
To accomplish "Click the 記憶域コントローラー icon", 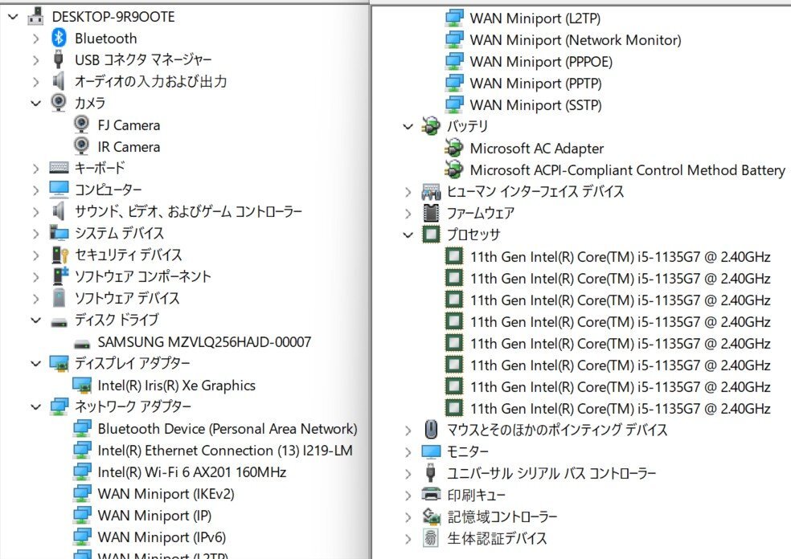I will pos(432,516).
